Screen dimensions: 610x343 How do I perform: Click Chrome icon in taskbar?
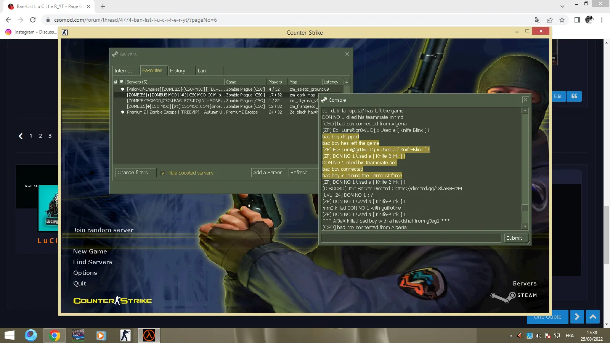coord(55,335)
